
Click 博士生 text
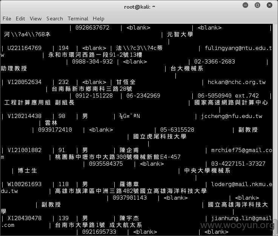(27, 171)
